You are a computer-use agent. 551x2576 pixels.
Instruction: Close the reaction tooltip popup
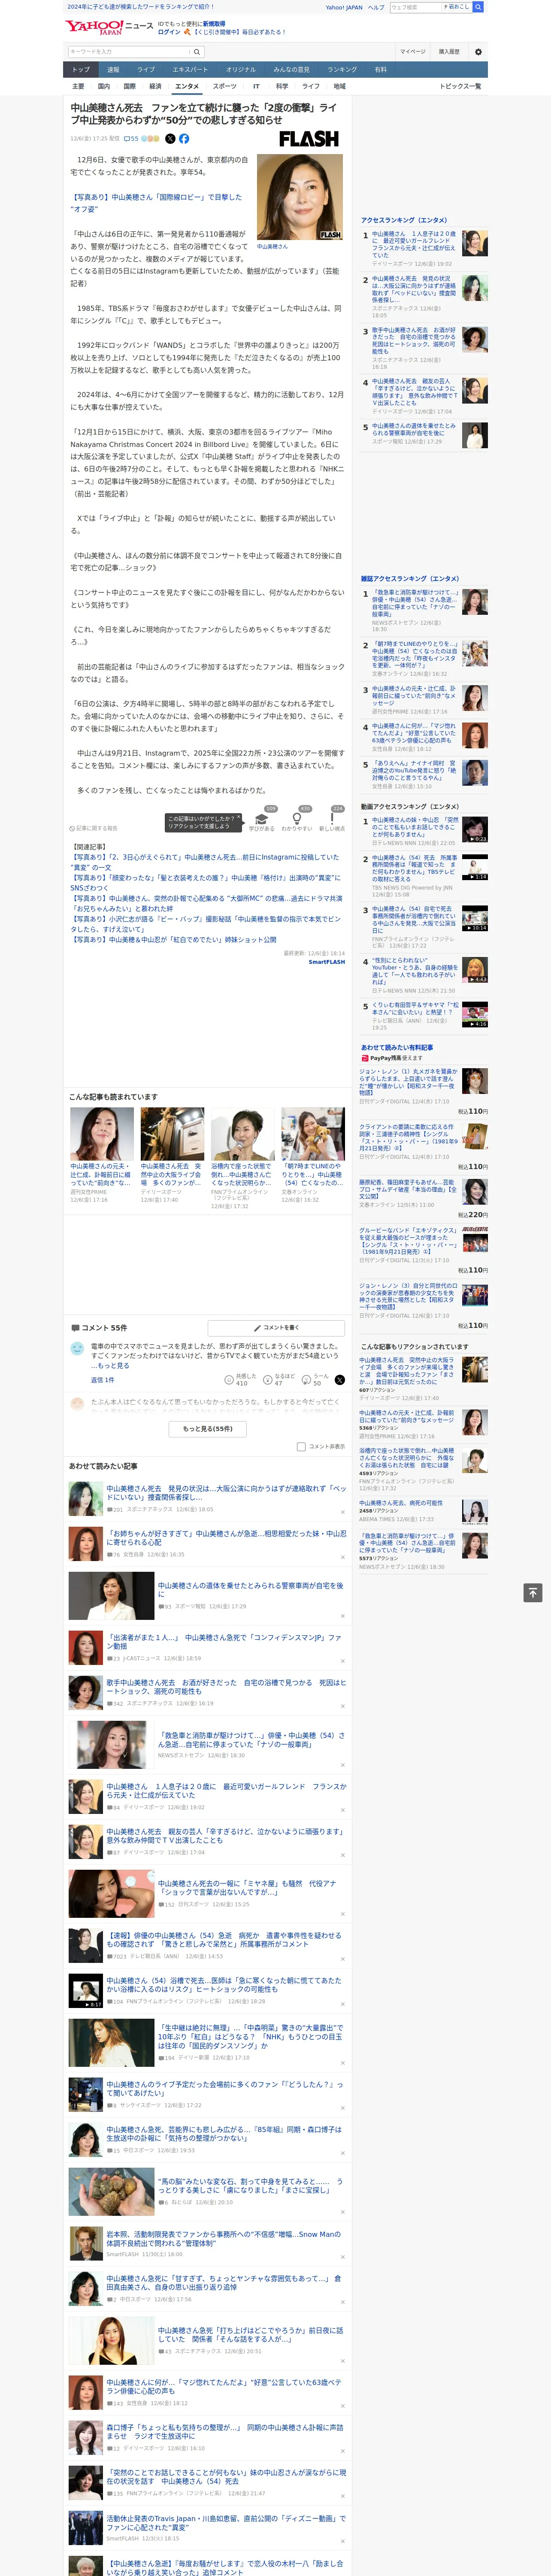pyautogui.click(x=239, y=818)
